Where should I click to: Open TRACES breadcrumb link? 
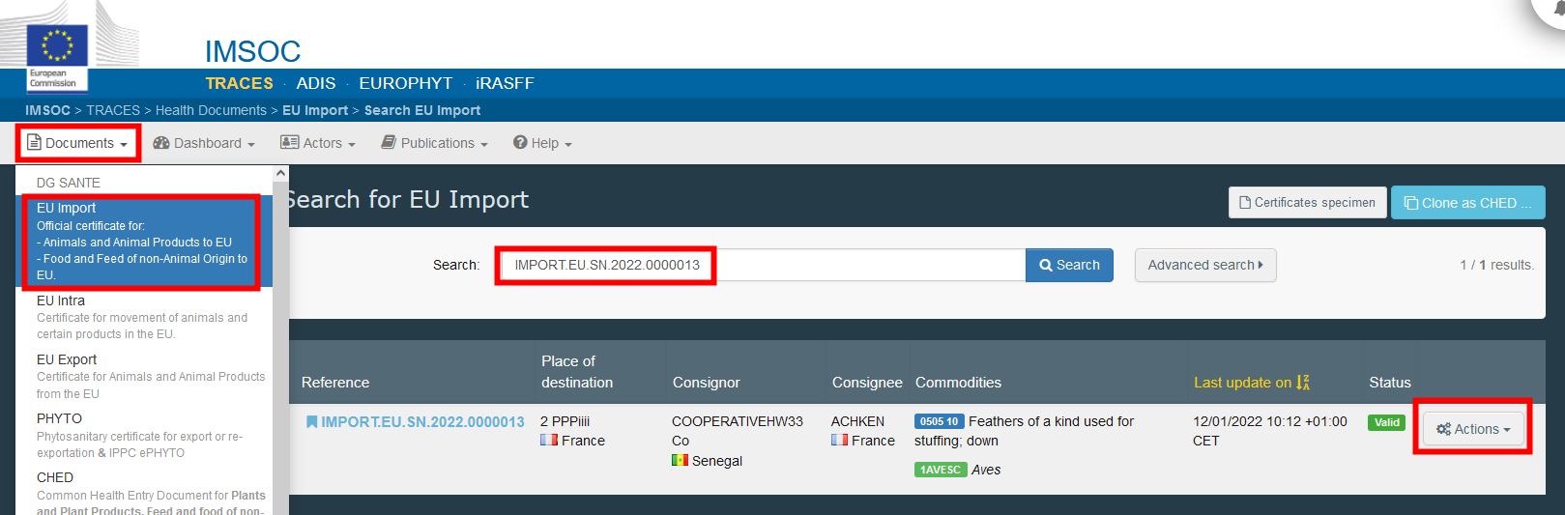(113, 110)
